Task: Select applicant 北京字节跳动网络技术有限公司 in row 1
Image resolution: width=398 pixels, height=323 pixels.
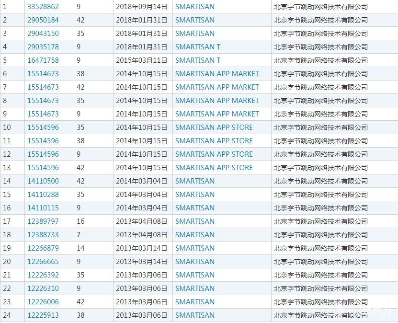Action: tap(321, 7)
